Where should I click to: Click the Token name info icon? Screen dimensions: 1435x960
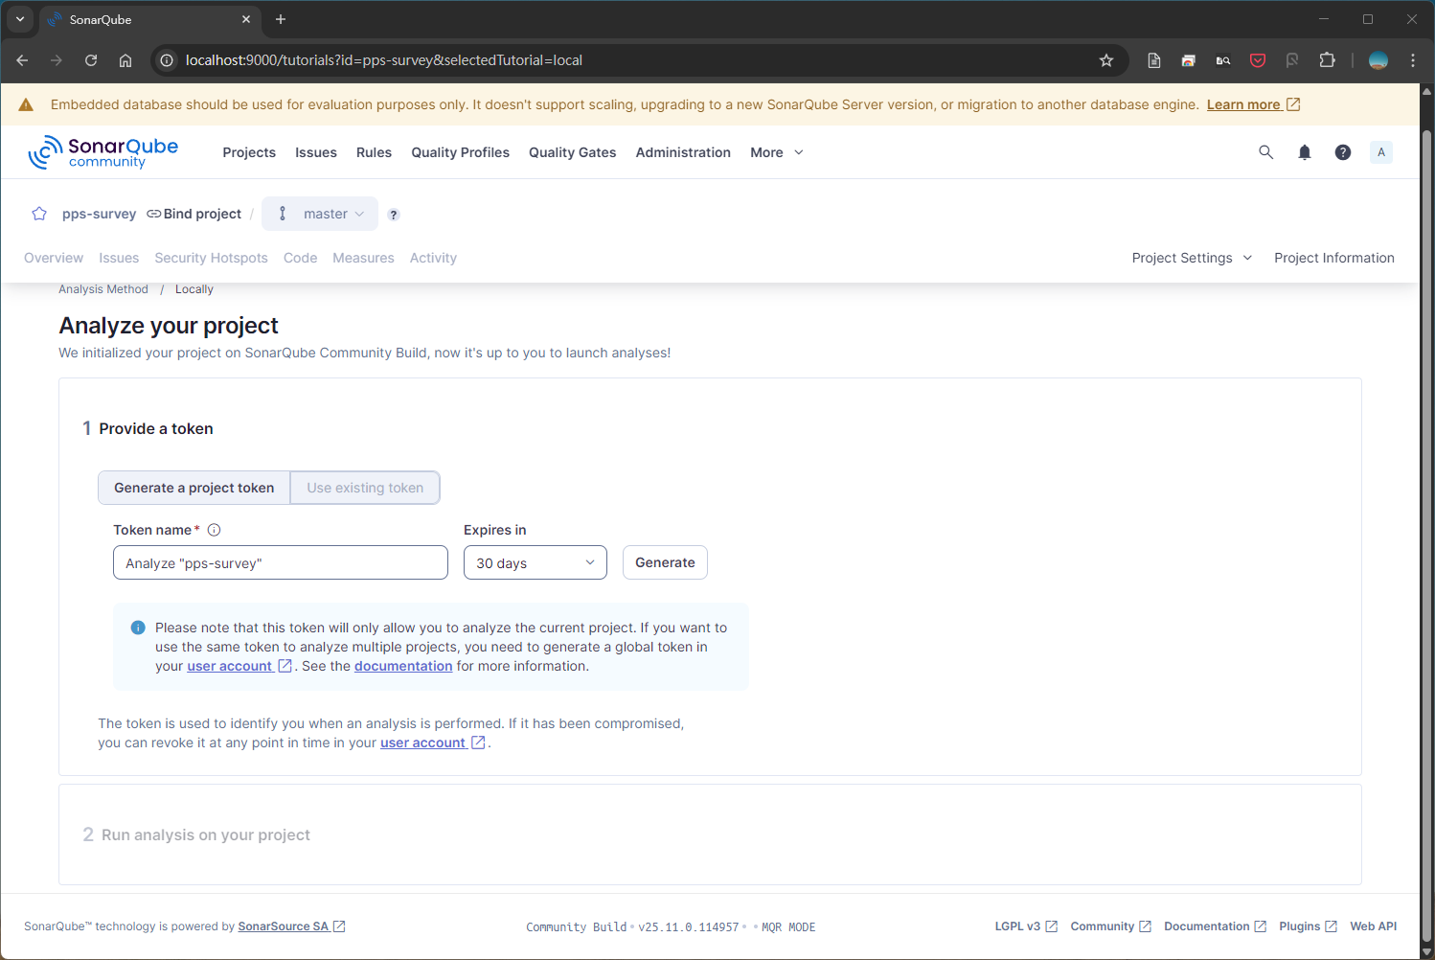[x=215, y=530]
